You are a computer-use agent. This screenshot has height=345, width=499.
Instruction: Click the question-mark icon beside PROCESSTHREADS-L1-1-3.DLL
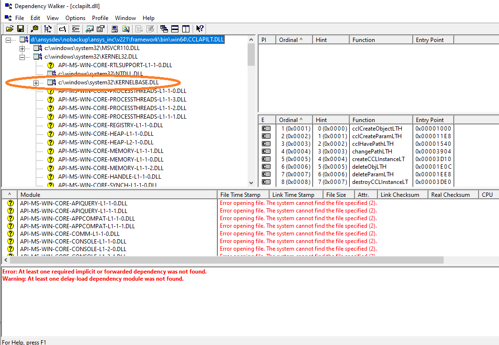coord(51,100)
